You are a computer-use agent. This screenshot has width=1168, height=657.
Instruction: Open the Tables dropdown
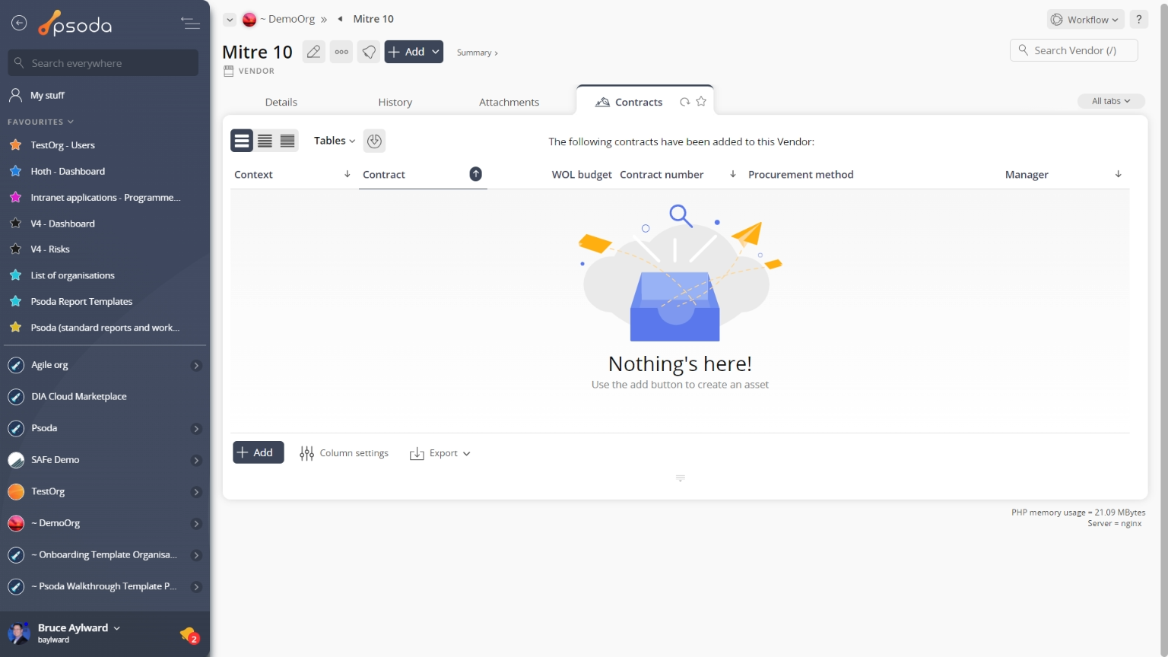[335, 141]
